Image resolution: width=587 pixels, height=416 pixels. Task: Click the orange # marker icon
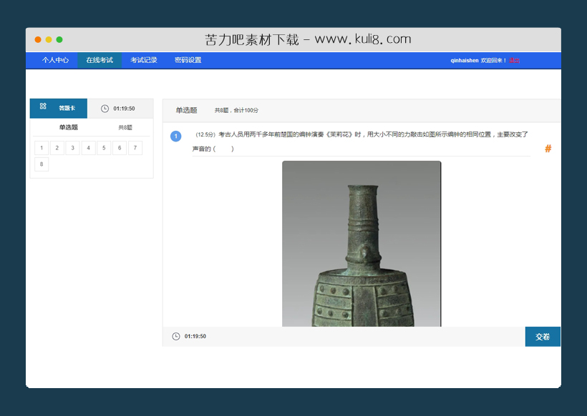(x=548, y=149)
